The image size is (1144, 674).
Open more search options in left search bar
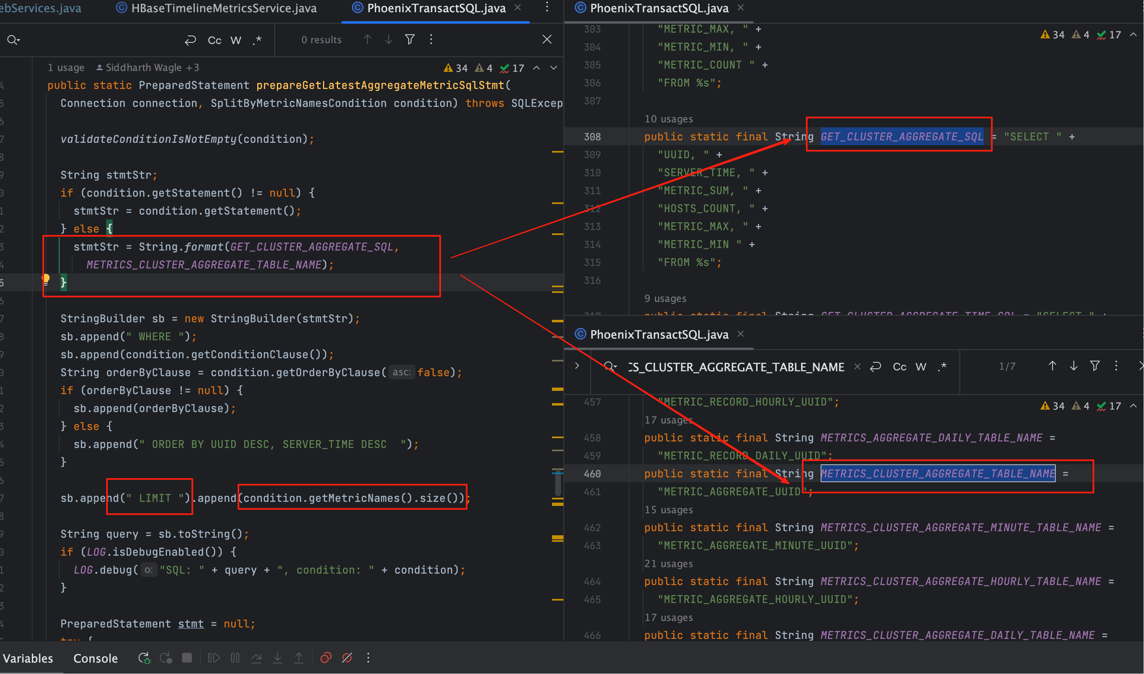[431, 40]
